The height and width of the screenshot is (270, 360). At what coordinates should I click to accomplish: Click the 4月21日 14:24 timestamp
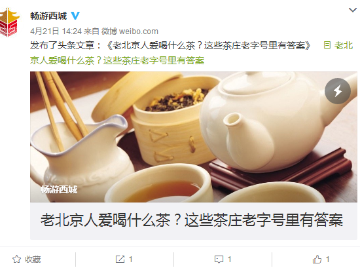pos(56,31)
